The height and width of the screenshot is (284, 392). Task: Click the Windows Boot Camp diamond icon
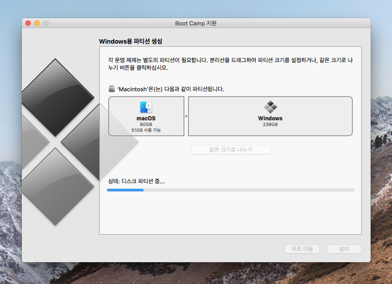coord(270,107)
